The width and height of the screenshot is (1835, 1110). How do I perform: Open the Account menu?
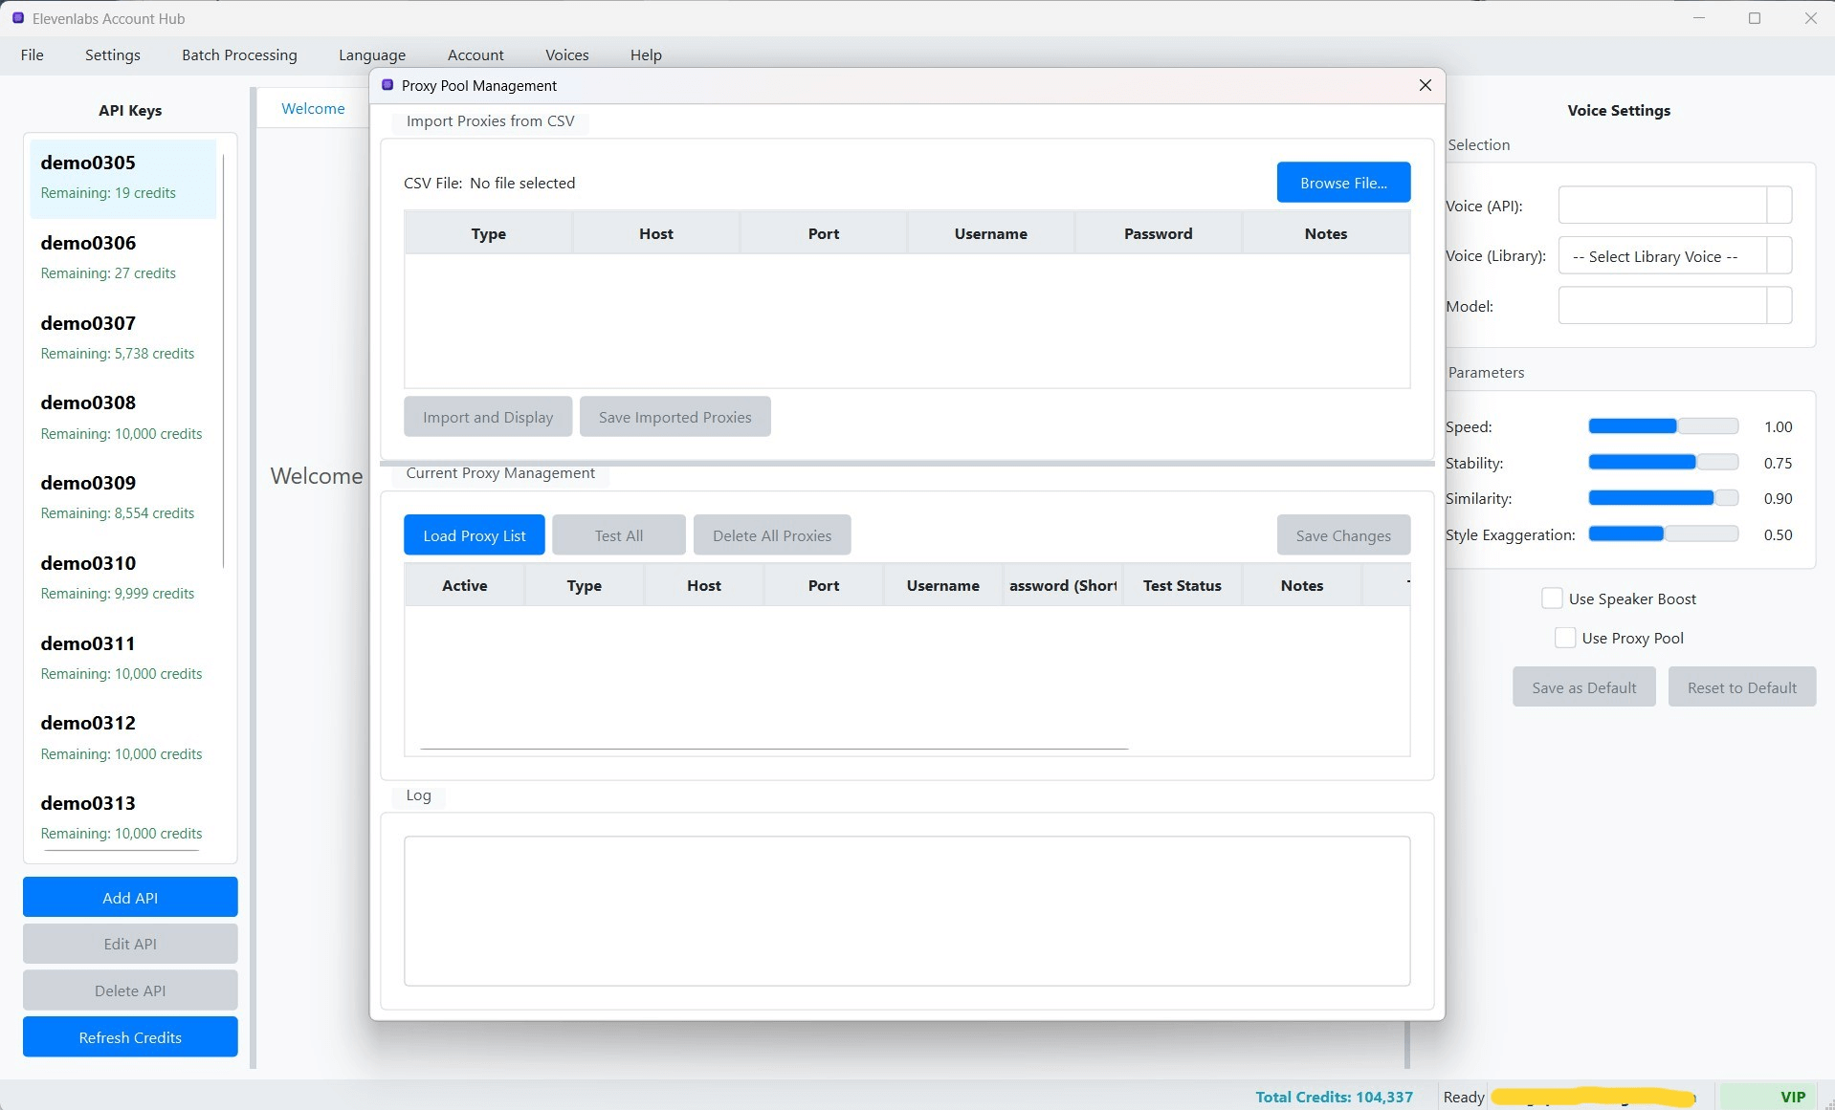(x=475, y=54)
